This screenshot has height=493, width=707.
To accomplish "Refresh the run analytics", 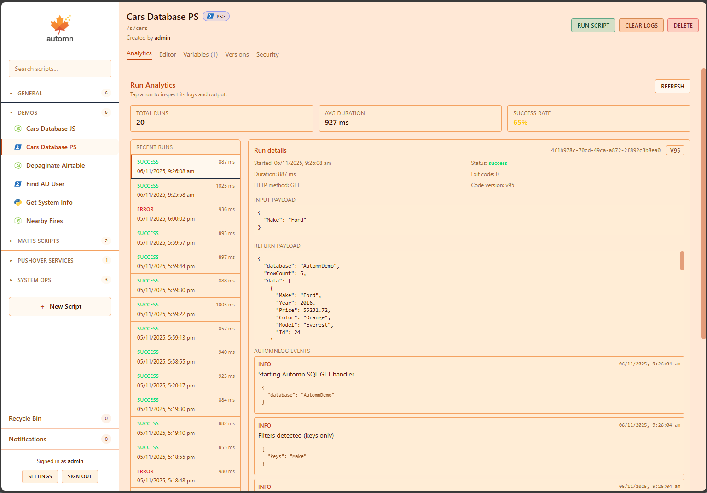I will point(672,86).
